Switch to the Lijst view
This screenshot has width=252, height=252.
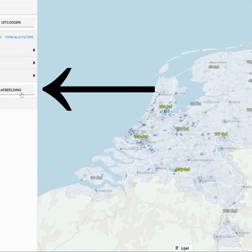pyautogui.click(x=183, y=248)
